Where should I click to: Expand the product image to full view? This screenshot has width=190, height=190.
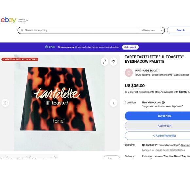tap(104, 62)
